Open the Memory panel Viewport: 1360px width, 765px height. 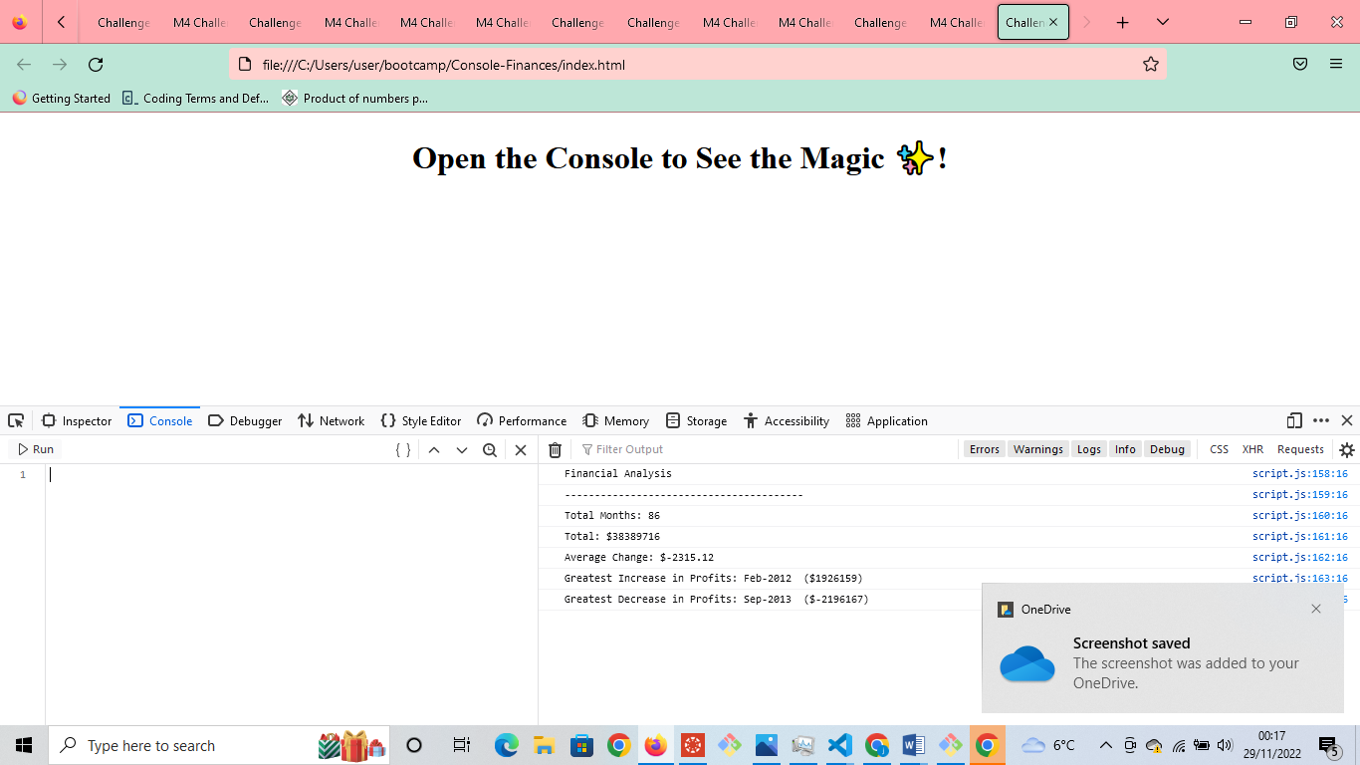(x=616, y=420)
